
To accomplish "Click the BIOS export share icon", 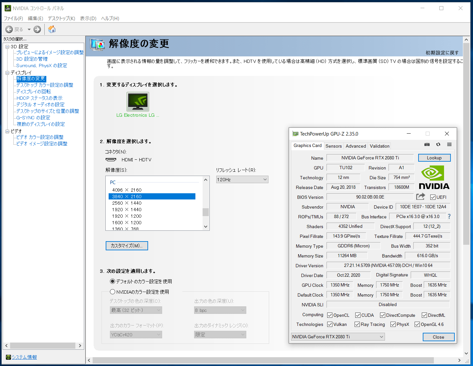I will (x=421, y=197).
